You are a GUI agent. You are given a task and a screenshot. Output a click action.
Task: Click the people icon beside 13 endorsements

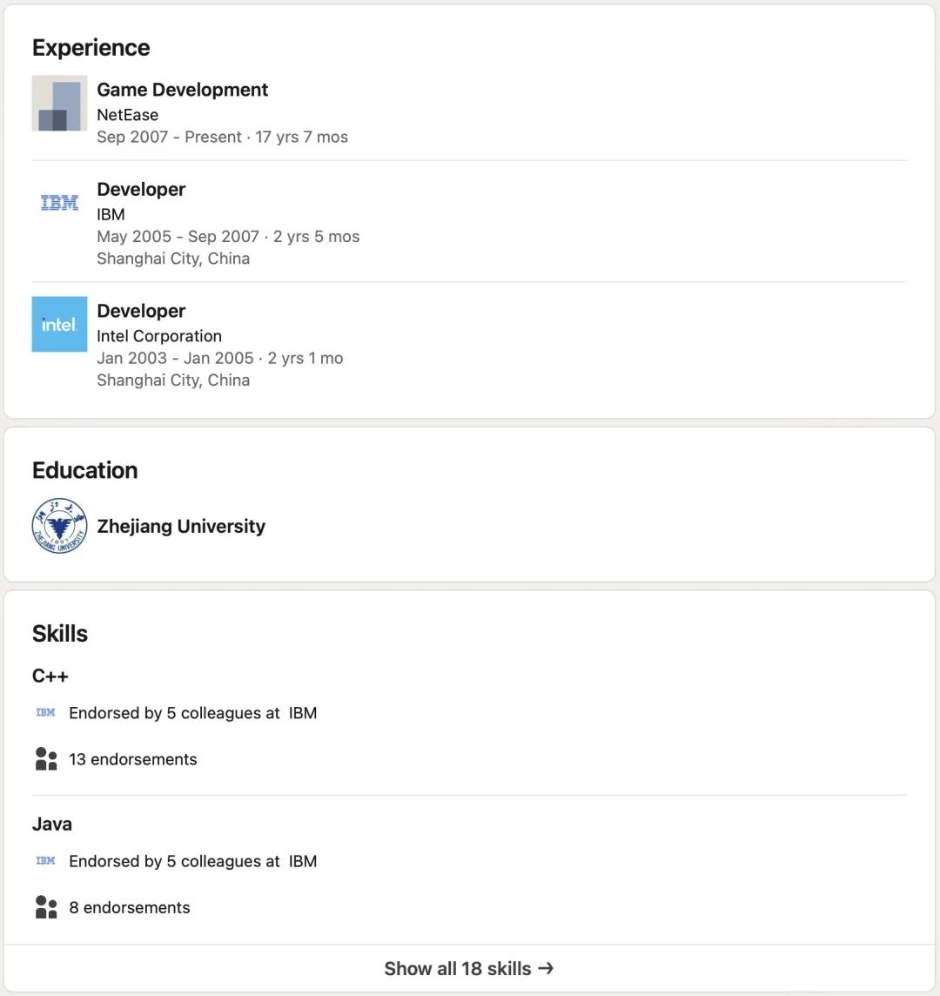coord(46,759)
